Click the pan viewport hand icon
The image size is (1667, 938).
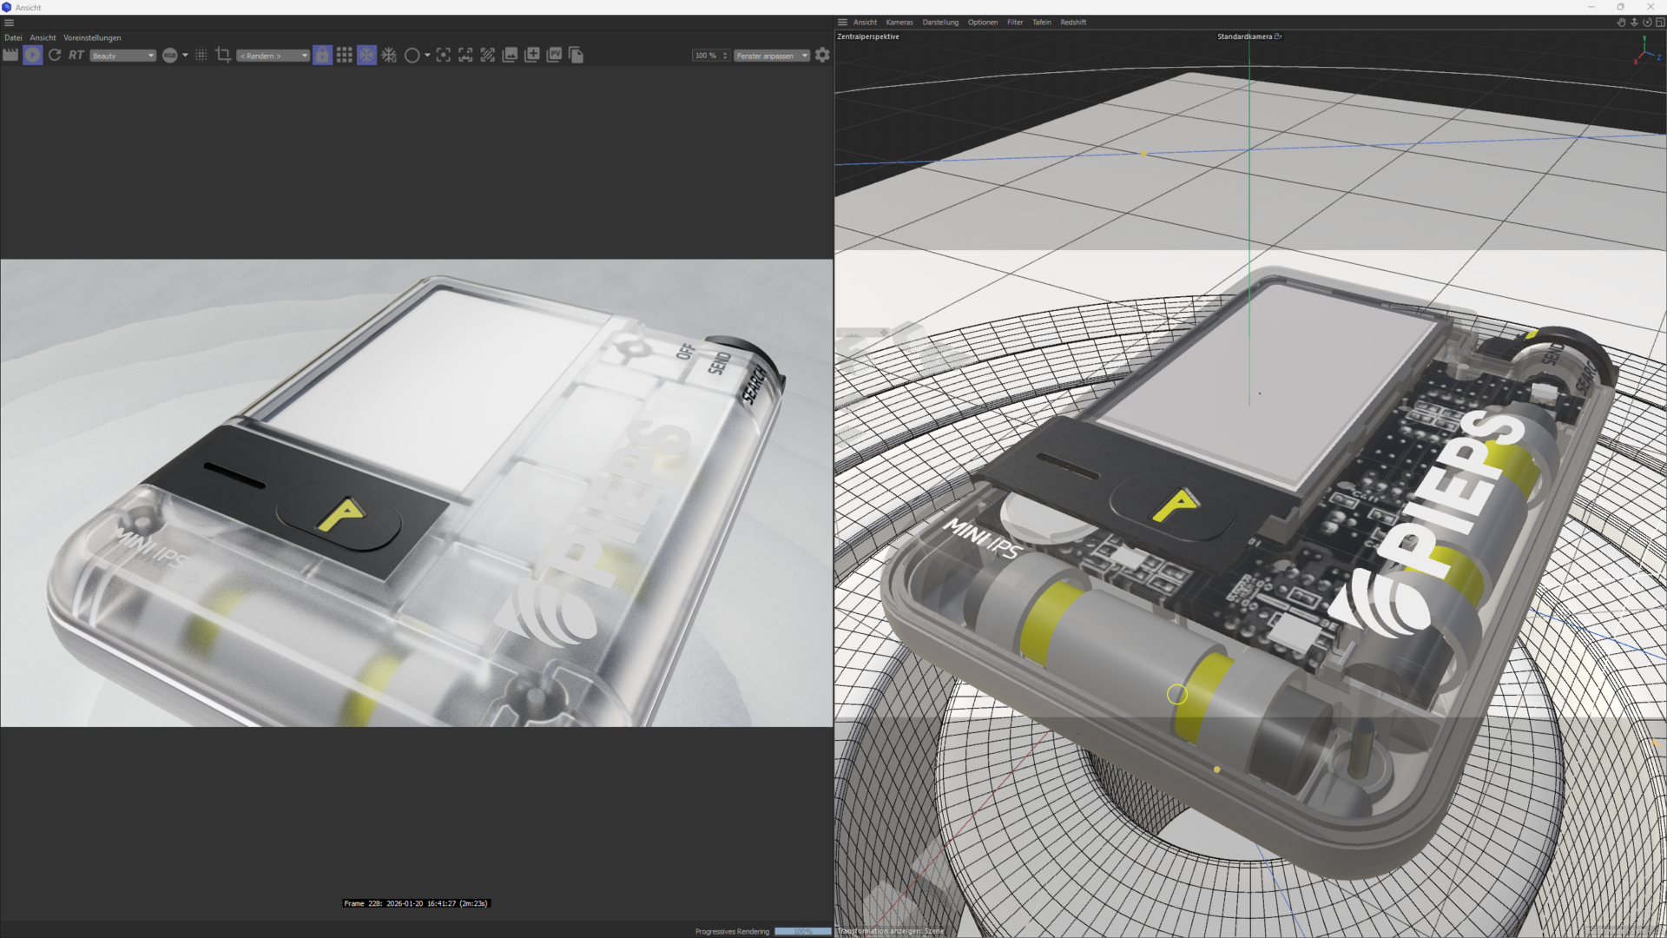click(x=1621, y=23)
